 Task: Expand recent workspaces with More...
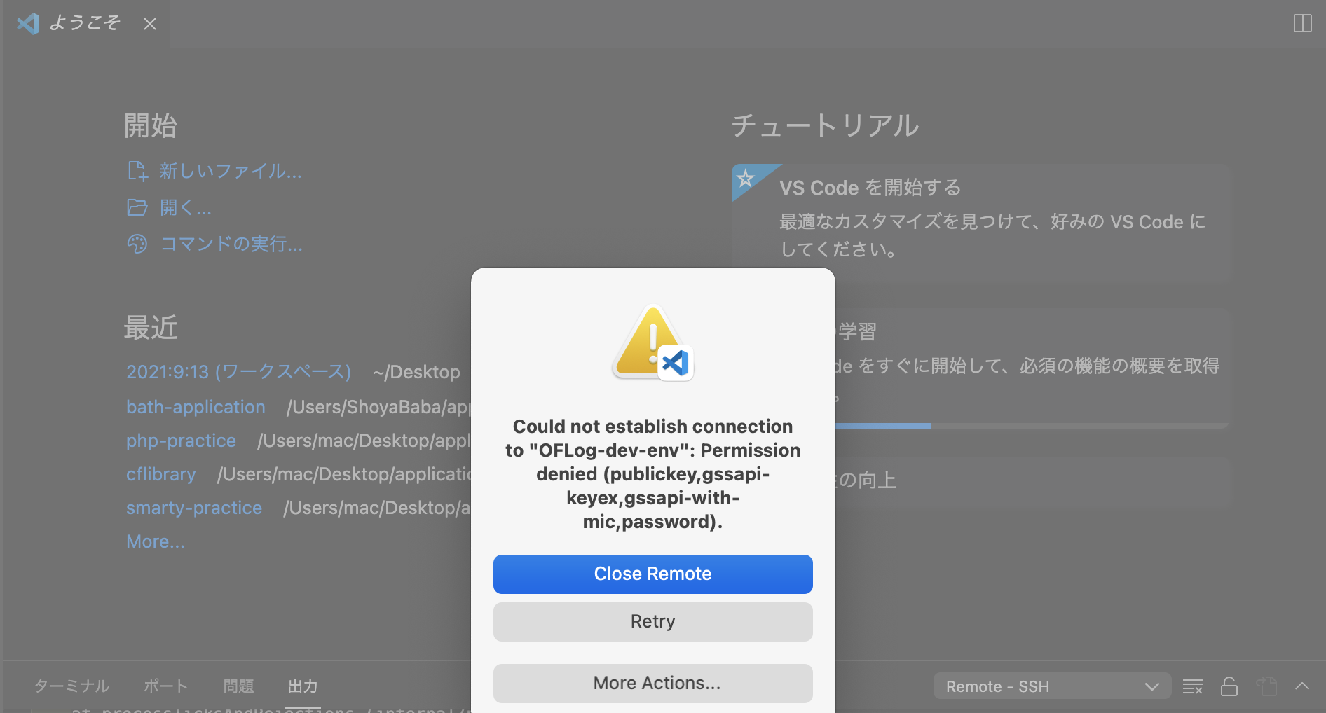155,541
